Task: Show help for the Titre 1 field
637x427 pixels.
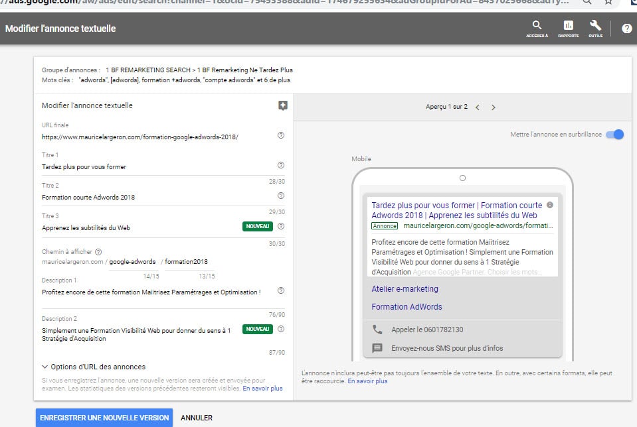Action: (281, 165)
